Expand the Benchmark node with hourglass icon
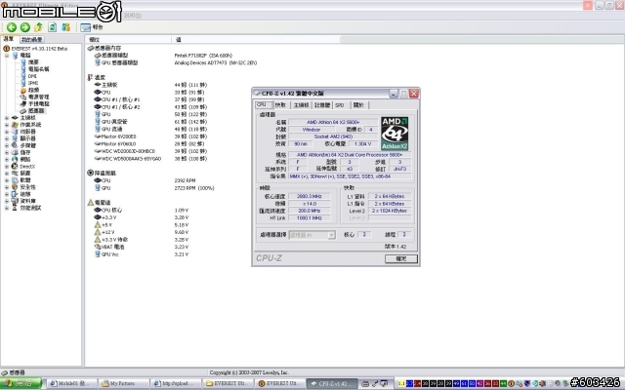 7,208
